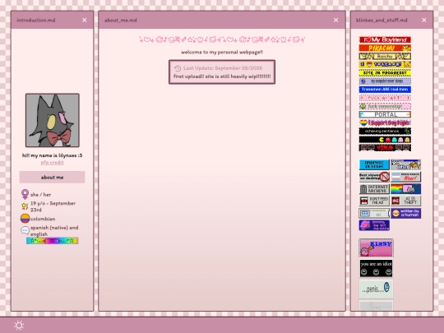This screenshot has height=333, width=444.
Task: Click the about me button
Action: click(52, 178)
